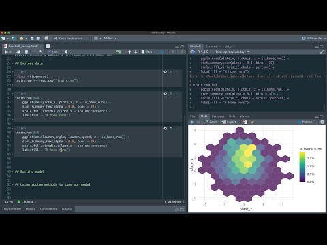Click the % home runs color legend bar
327x245 pixels.
(x=302, y=167)
